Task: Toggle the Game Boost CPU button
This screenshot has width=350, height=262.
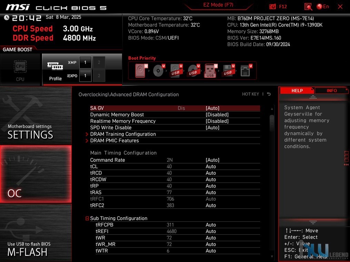Action: click(x=20, y=70)
